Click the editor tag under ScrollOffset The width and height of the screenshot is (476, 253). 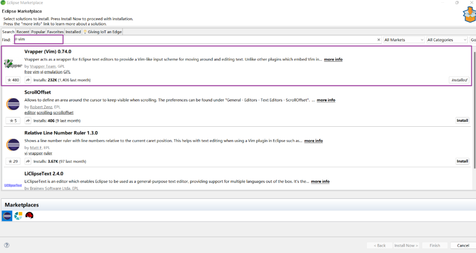(30, 112)
